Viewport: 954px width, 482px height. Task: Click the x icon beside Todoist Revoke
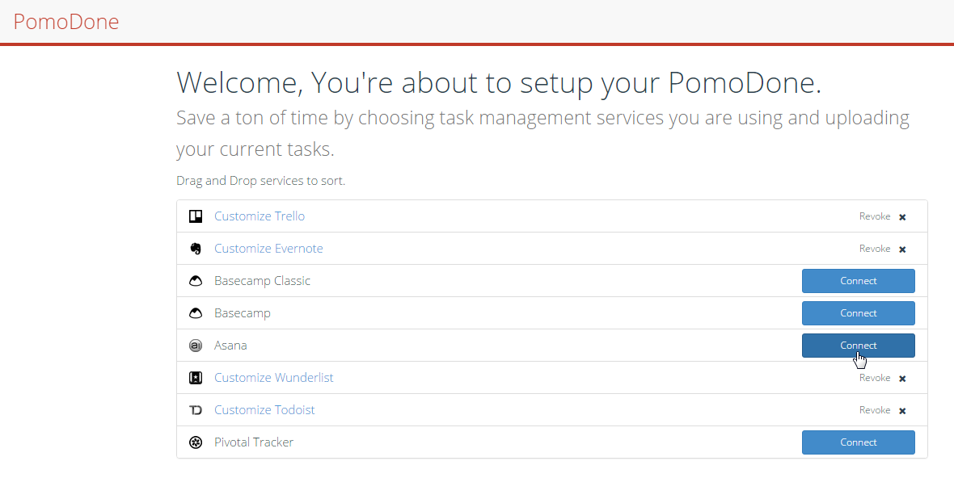coord(902,411)
